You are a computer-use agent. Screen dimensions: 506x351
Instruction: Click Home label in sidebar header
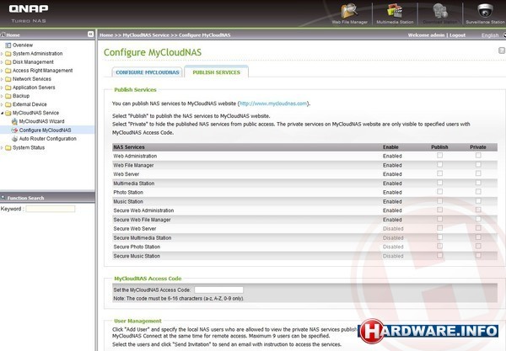tap(13, 35)
